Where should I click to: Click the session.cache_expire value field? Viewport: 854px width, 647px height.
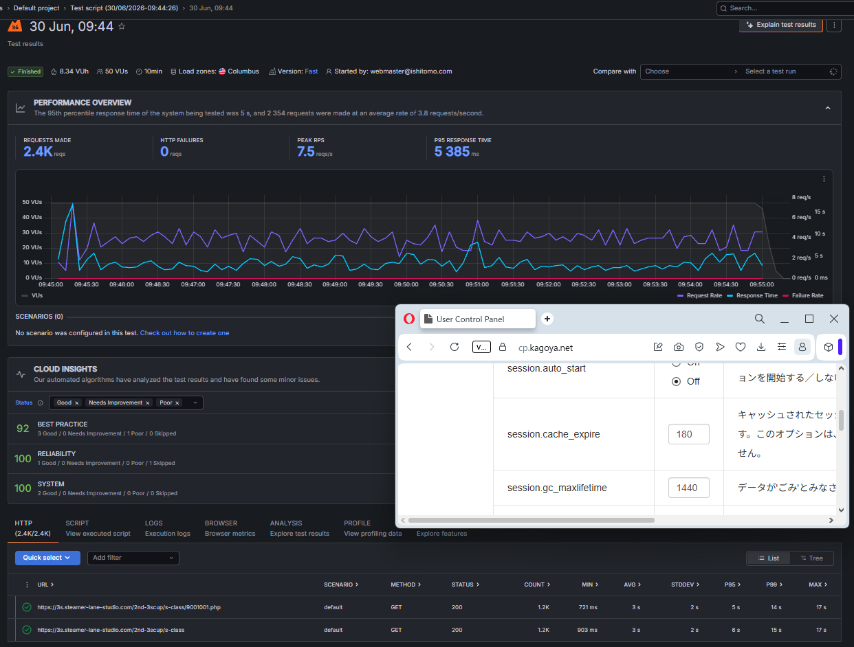tap(689, 434)
